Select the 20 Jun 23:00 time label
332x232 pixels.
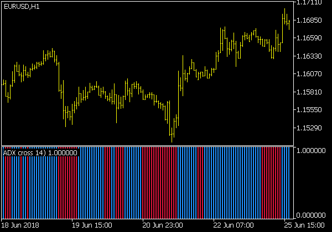(163, 225)
